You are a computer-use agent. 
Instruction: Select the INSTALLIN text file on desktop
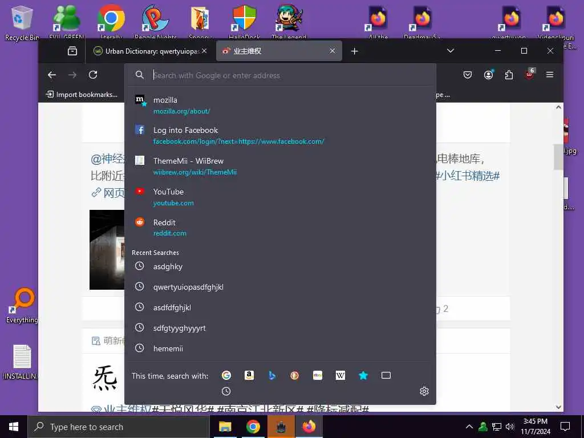pyautogui.click(x=22, y=361)
